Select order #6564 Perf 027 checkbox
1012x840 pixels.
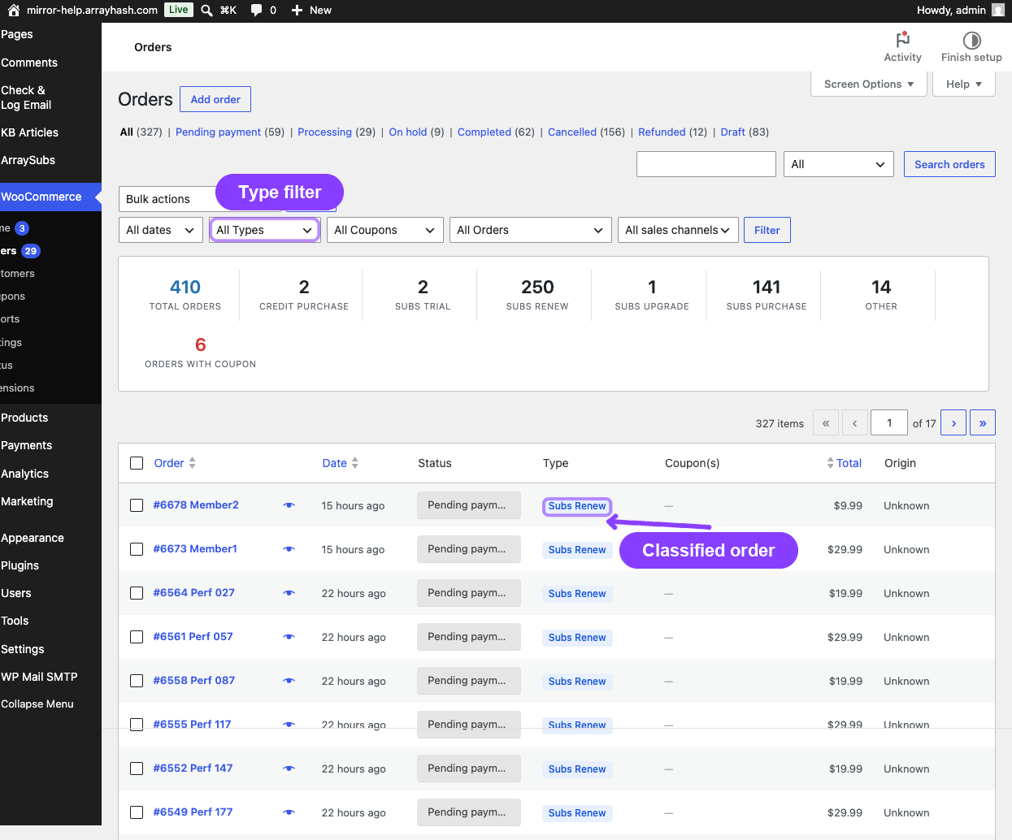[x=137, y=593]
